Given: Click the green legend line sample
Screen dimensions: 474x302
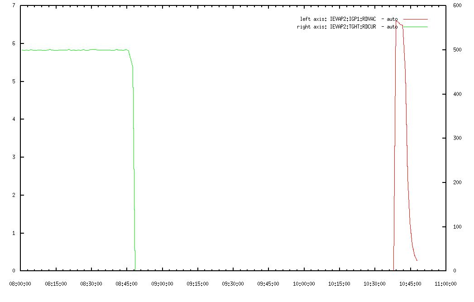Looking at the screenshot, I should [x=416, y=27].
